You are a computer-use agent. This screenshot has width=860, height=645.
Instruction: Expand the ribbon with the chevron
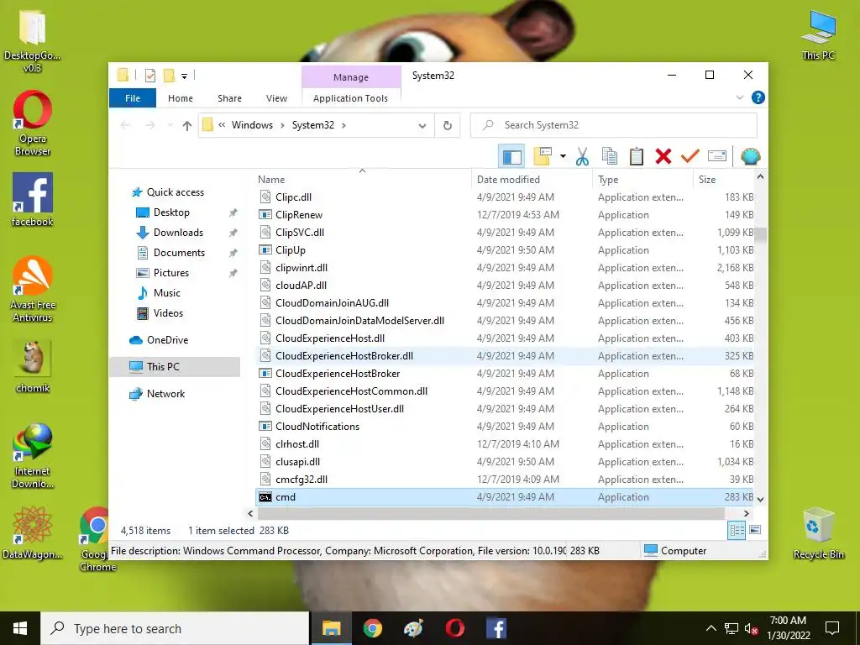pyautogui.click(x=740, y=97)
